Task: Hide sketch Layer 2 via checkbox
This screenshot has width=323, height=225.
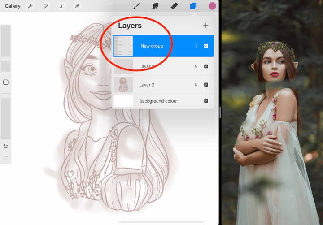Action: [x=206, y=85]
